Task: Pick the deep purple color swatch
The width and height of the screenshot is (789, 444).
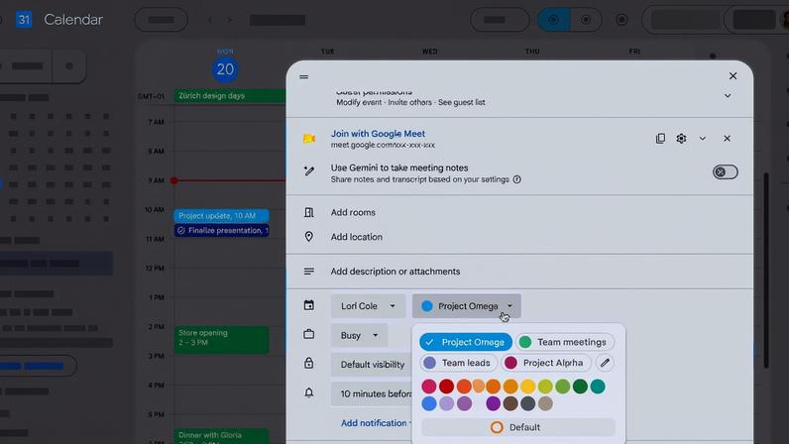Action: point(494,403)
